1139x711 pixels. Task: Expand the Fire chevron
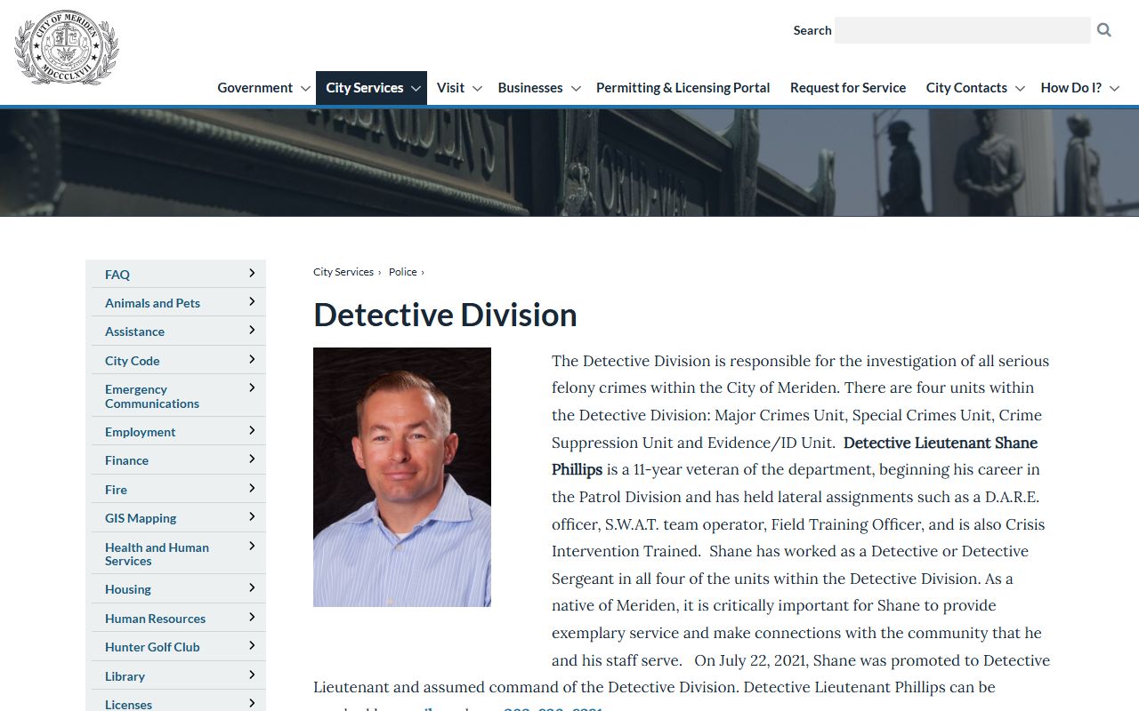point(252,488)
